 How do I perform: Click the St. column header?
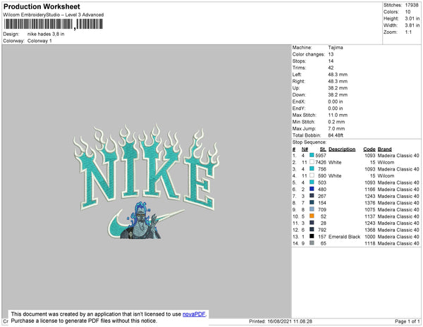click(x=323, y=149)
